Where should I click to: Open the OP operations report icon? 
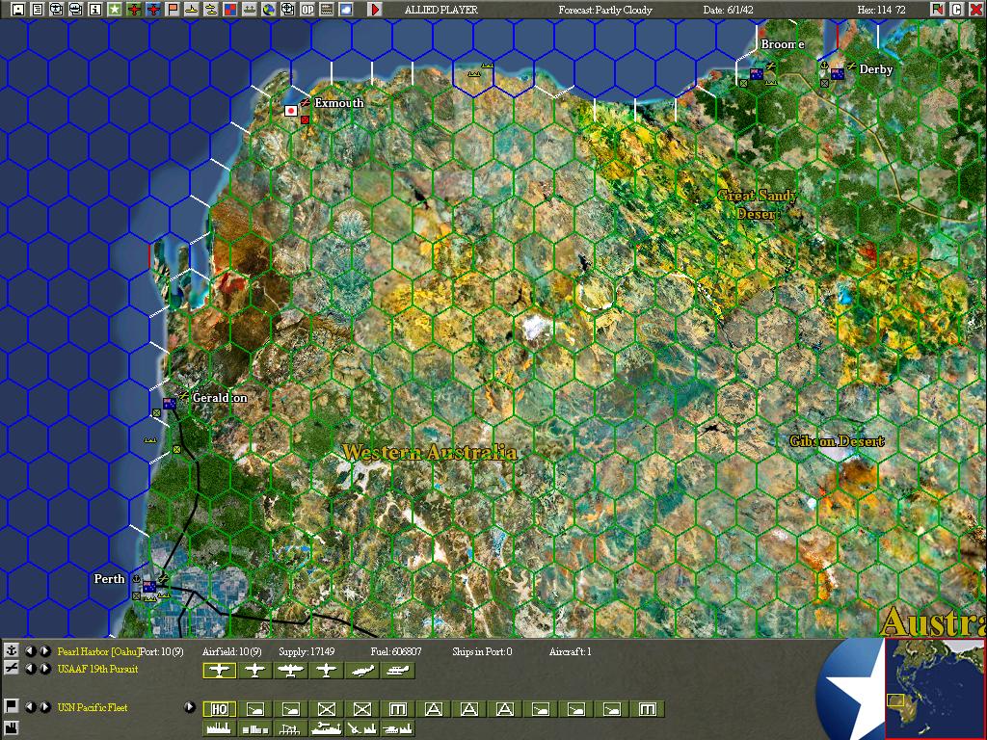[307, 9]
